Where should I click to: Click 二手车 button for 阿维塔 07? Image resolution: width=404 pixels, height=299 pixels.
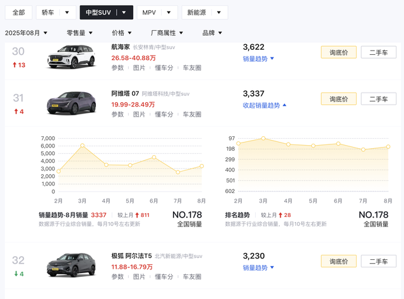pos(379,99)
